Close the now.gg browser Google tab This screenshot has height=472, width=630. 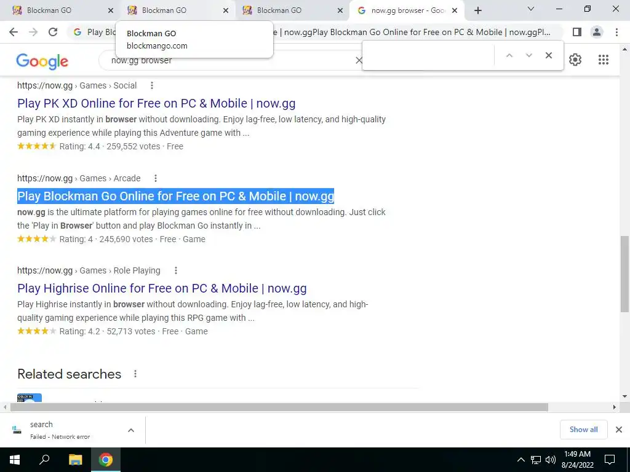455,10
